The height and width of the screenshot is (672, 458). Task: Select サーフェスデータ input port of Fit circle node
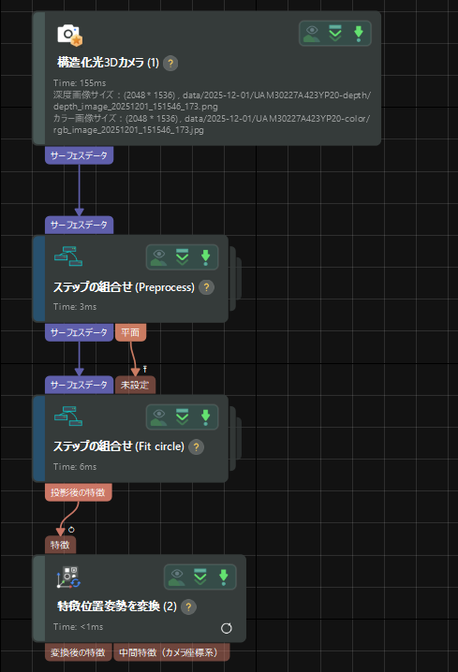pos(80,385)
